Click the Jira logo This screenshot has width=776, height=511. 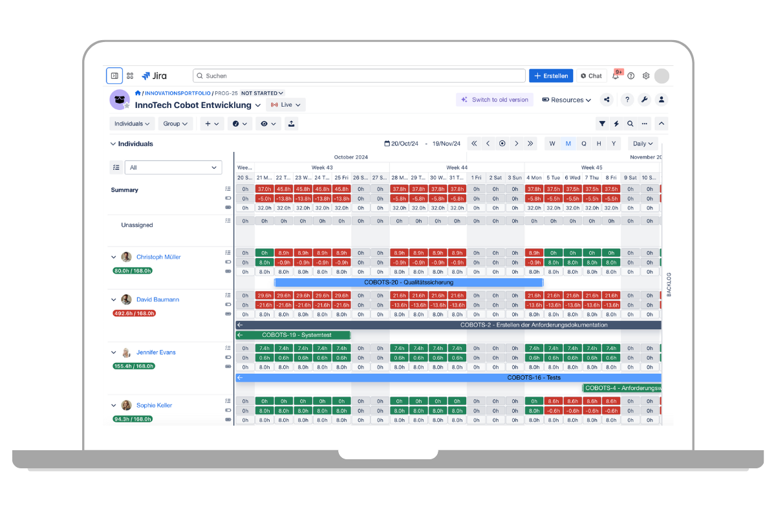click(155, 76)
